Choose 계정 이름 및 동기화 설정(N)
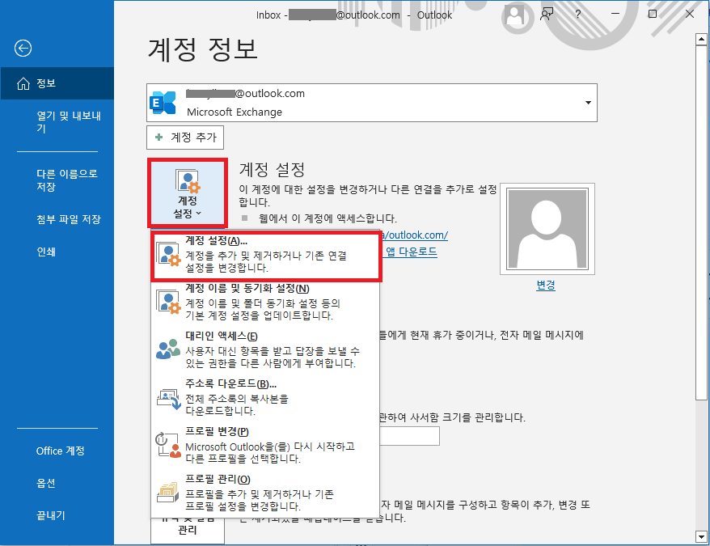710x546 pixels. (266, 302)
